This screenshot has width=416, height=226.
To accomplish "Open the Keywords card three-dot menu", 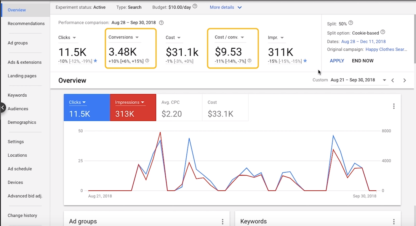I will coord(394,221).
